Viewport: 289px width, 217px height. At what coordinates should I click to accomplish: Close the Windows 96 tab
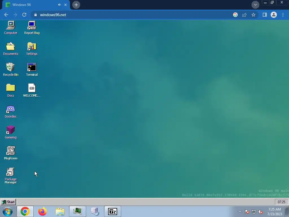pyautogui.click(x=65, y=5)
